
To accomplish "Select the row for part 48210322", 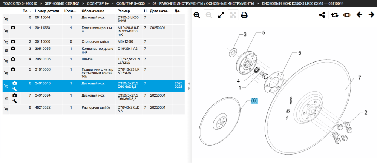I will 93,109.
